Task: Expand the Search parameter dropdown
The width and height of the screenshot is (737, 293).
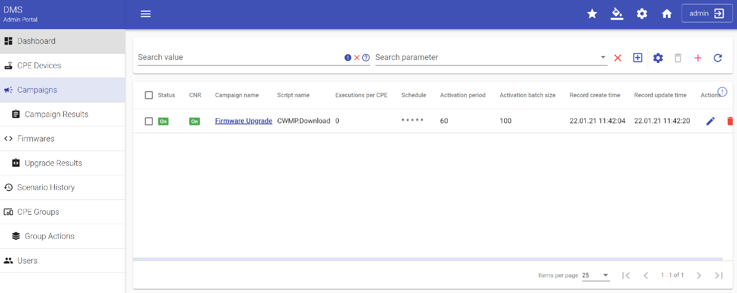Action: pyautogui.click(x=602, y=57)
